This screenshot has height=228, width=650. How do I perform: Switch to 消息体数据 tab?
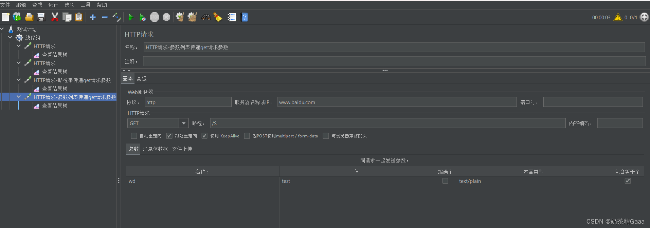tap(155, 149)
